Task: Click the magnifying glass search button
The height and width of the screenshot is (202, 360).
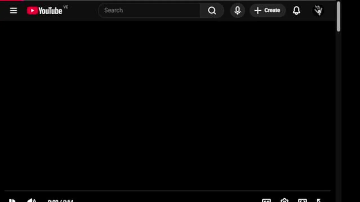Action: click(x=212, y=11)
